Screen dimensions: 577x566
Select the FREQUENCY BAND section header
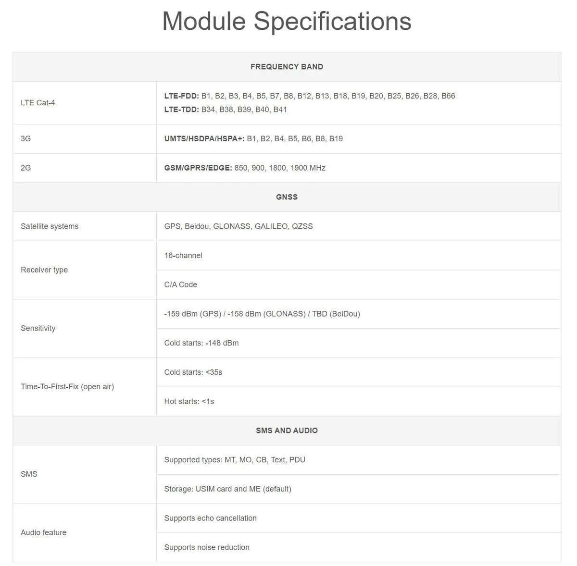pyautogui.click(x=287, y=67)
